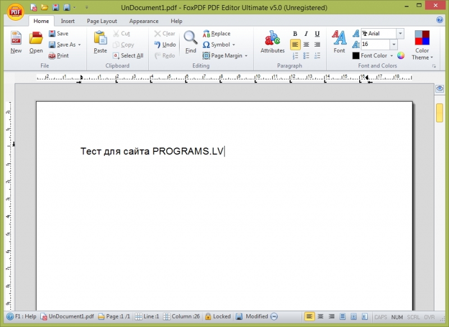Screen dimensions: 449x327
Task: Toggle center alignment in Paragraph group
Action: click(x=306, y=45)
